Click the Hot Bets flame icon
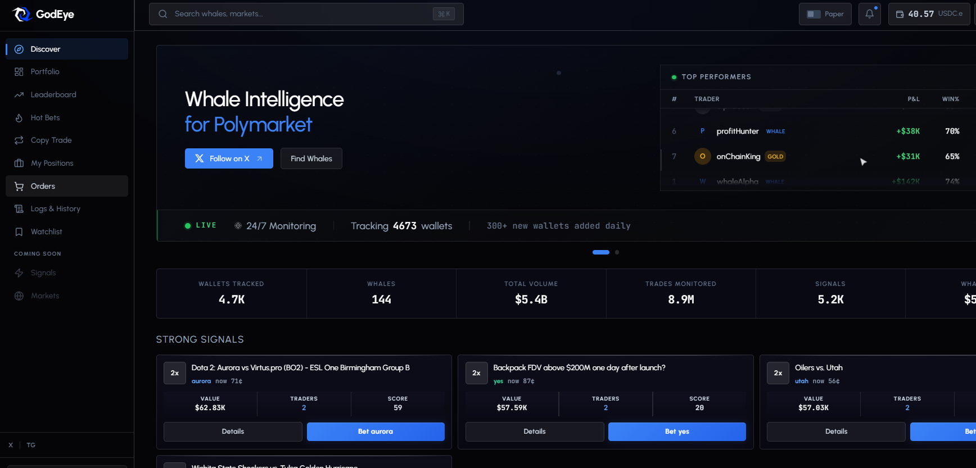 tap(19, 118)
